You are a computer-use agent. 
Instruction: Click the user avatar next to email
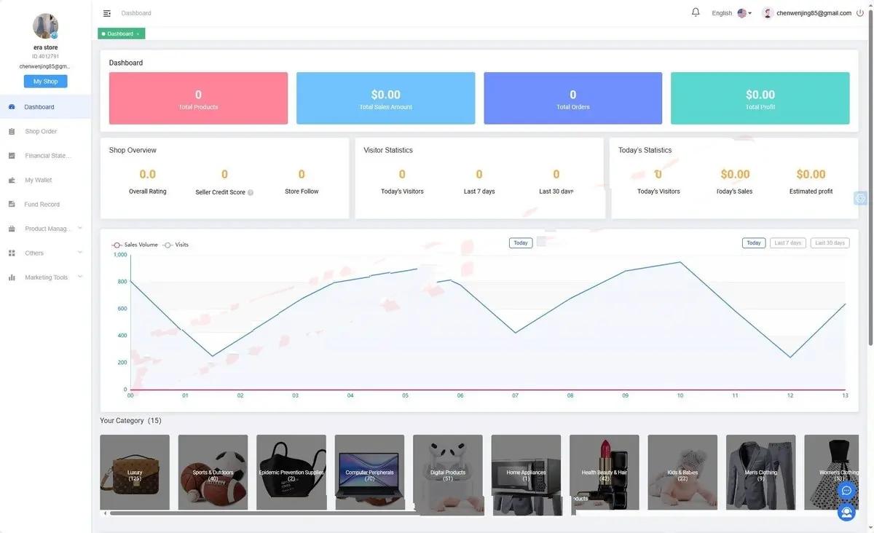pyautogui.click(x=767, y=13)
